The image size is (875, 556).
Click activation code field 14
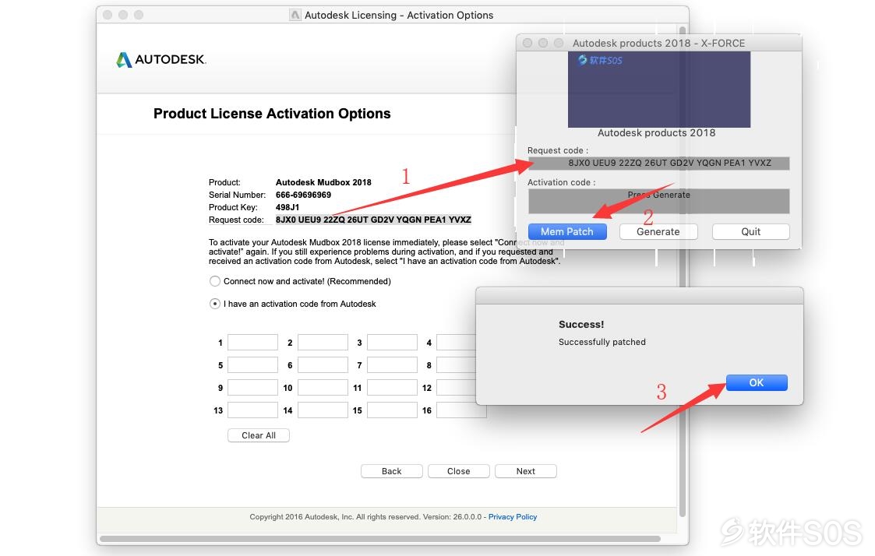(x=323, y=410)
